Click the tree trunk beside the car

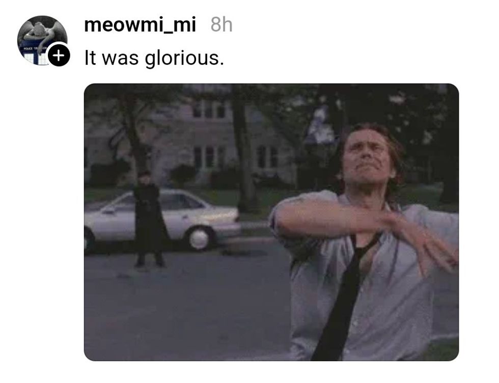pyautogui.click(x=244, y=153)
